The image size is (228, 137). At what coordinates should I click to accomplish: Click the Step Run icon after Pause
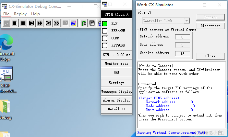coord(31,23)
